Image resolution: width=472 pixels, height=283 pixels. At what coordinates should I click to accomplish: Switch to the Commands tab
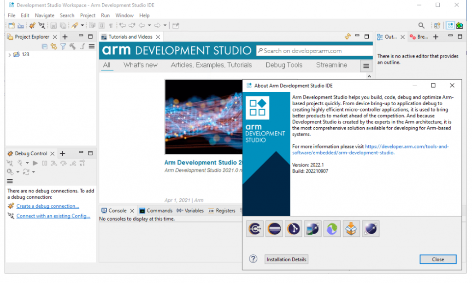point(156,211)
